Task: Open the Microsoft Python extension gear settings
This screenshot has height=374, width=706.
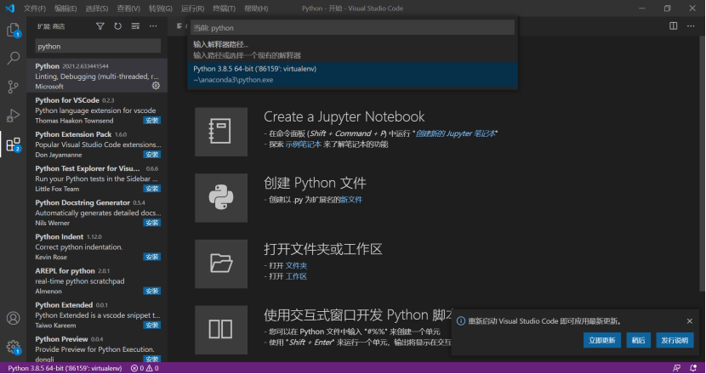Action: click(x=156, y=86)
